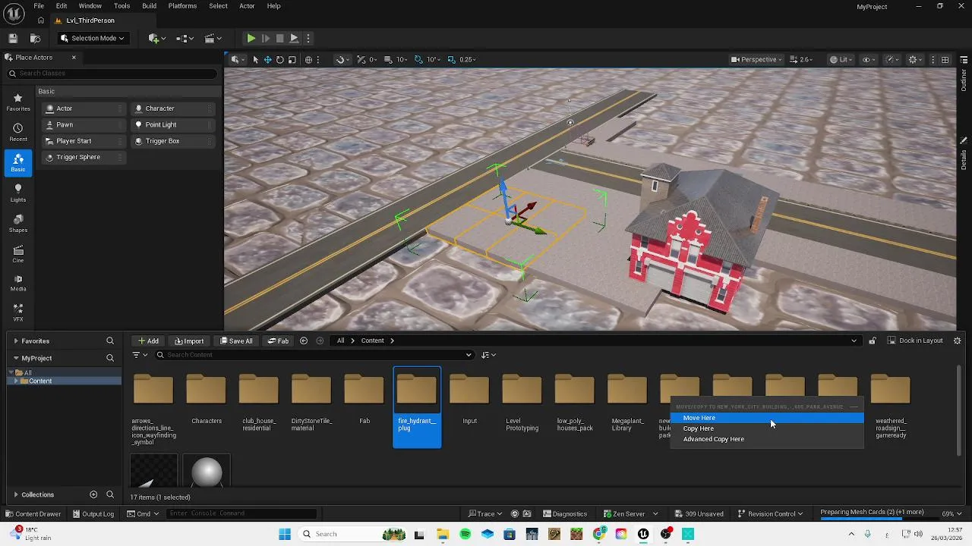
Task: Select the Lights category in Place Actors
Action: [x=18, y=193]
